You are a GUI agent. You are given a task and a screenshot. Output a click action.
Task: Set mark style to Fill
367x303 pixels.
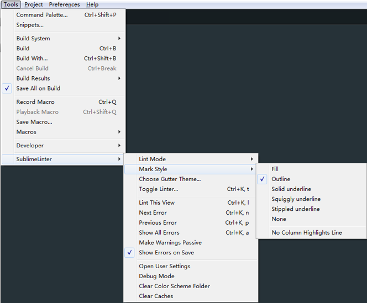click(x=311, y=169)
